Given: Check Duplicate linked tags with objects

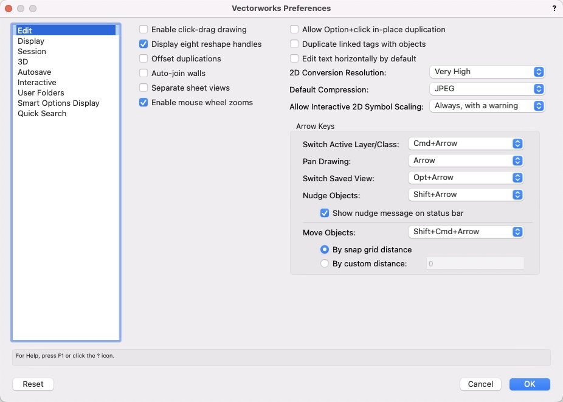Looking at the screenshot, I should [294, 44].
